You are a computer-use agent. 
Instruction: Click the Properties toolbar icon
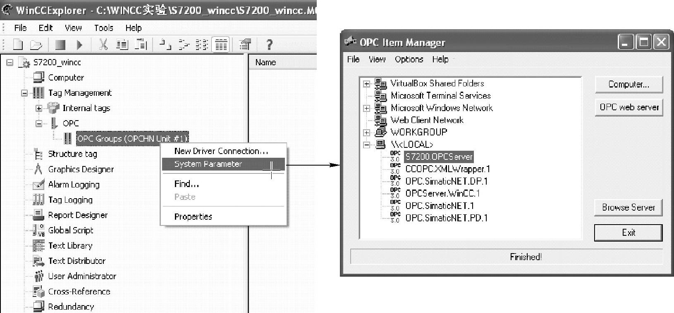tap(245, 45)
